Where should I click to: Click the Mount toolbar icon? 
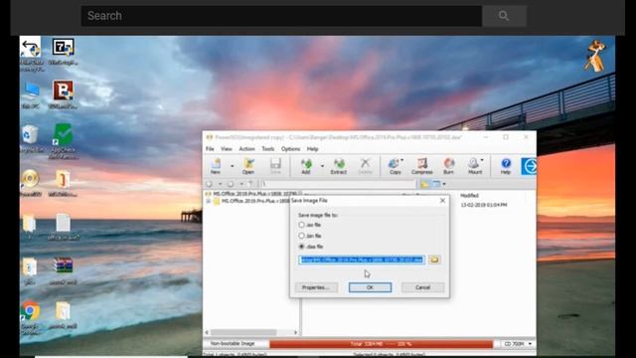click(475, 166)
